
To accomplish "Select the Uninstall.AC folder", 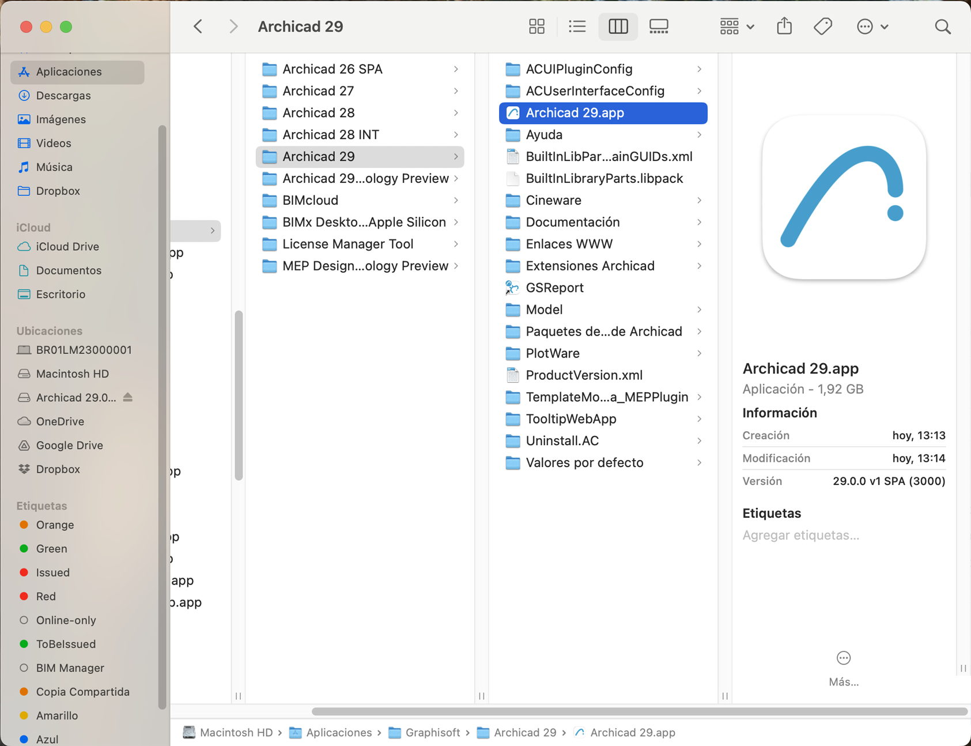I will 603,441.
